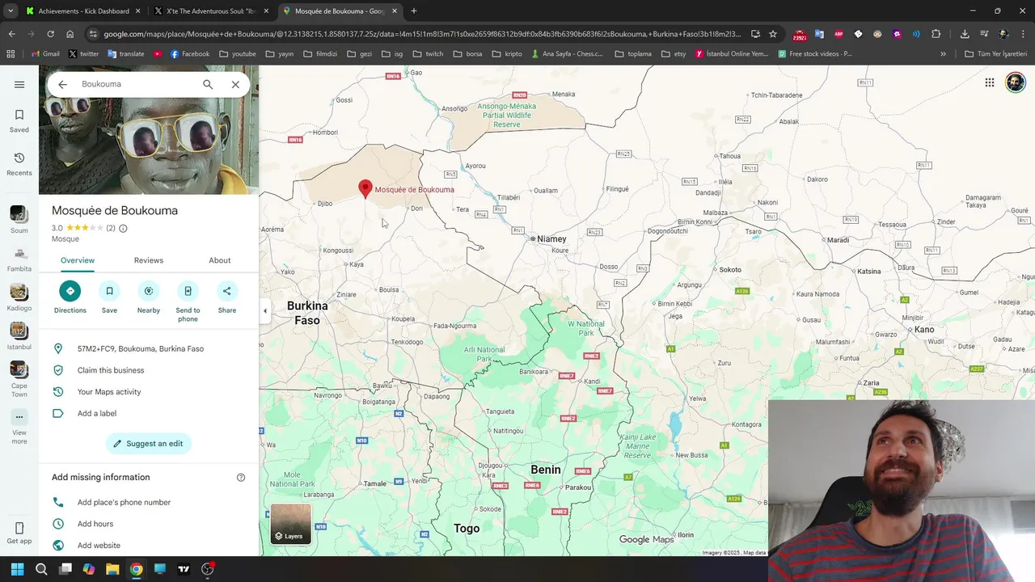Open recent place Cape Town
This screenshot has height=582, width=1035.
pyautogui.click(x=19, y=378)
